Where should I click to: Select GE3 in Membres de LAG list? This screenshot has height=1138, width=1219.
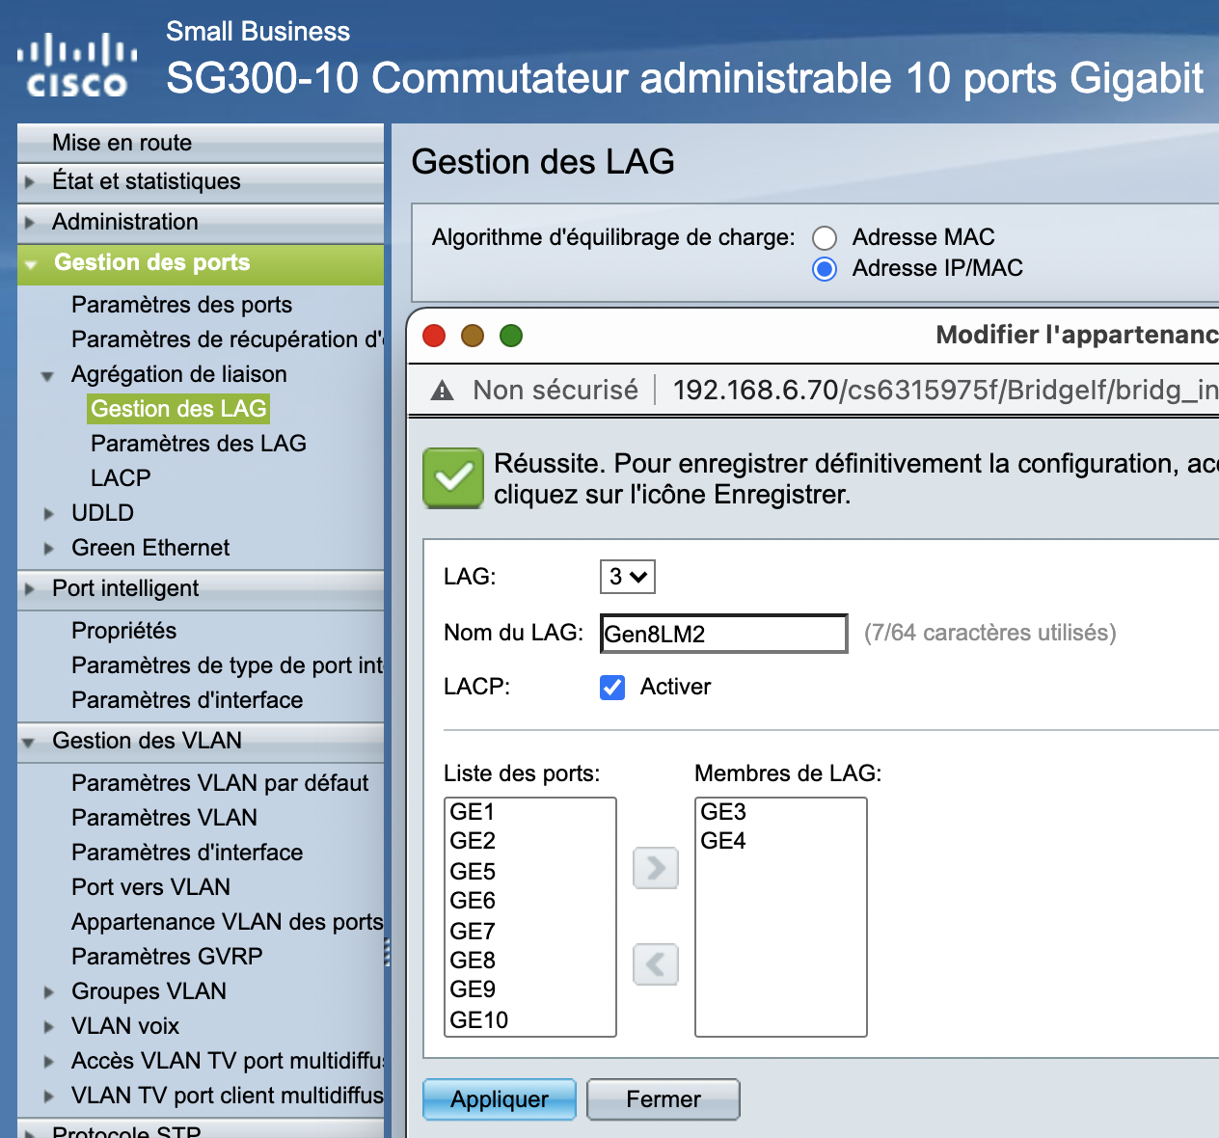[x=723, y=812]
